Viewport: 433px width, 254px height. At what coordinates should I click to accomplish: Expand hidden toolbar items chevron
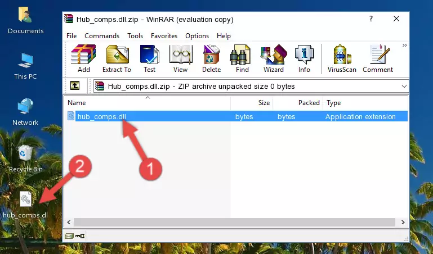(x=404, y=46)
